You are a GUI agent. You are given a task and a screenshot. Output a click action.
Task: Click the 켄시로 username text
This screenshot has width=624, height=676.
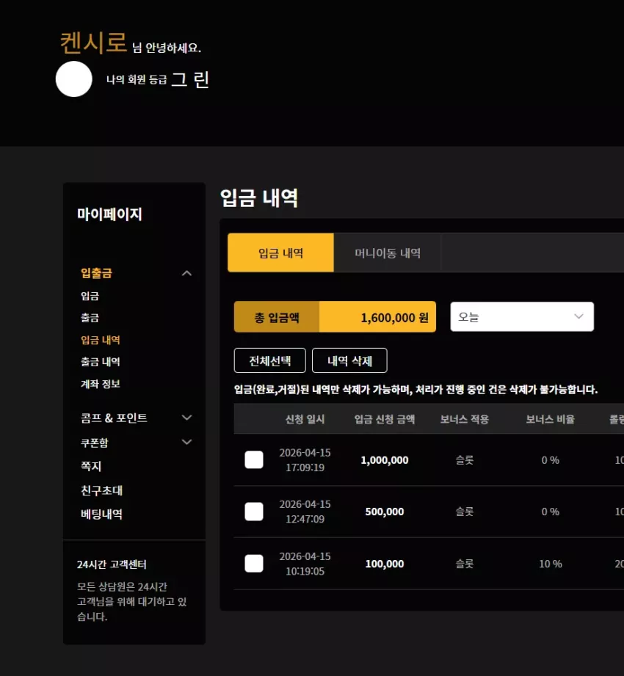[93, 43]
